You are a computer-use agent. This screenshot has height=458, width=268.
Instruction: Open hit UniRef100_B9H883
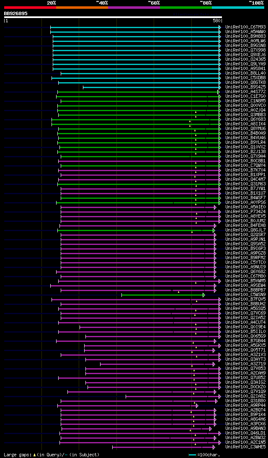coord(245,36)
